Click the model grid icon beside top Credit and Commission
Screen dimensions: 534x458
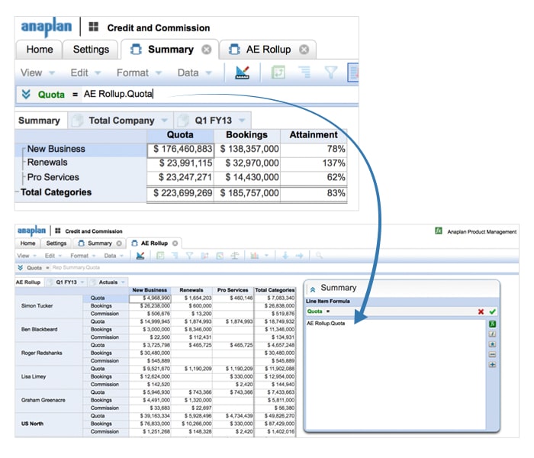tap(94, 27)
